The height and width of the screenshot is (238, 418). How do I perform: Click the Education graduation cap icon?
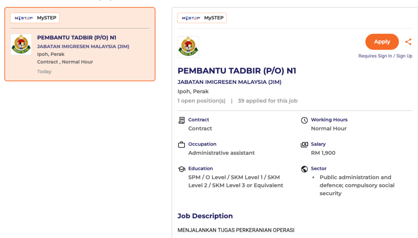click(x=182, y=169)
